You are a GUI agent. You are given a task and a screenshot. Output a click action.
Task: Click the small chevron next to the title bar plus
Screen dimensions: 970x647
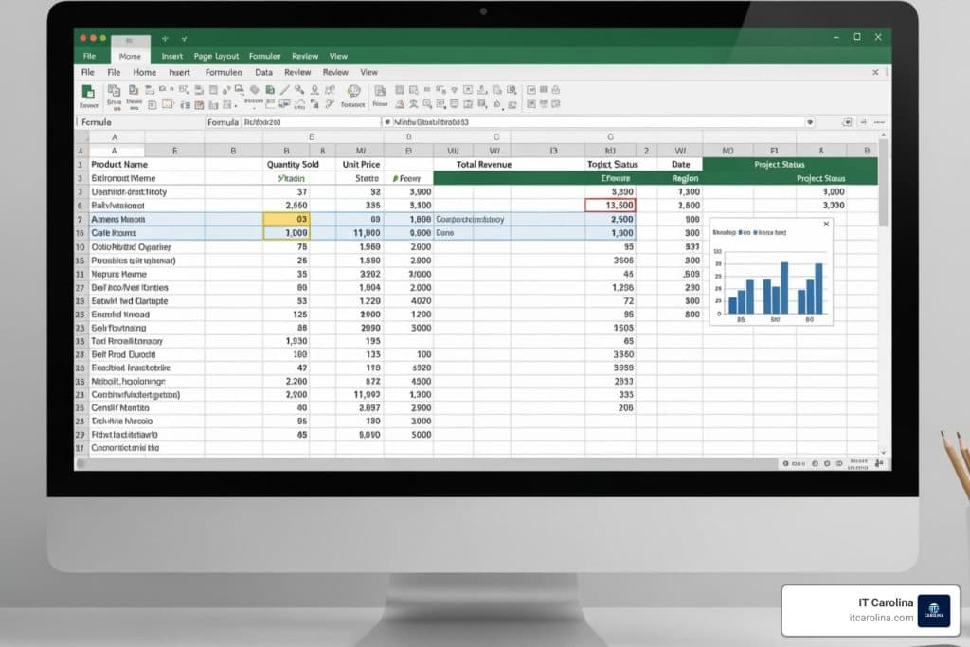[184, 39]
